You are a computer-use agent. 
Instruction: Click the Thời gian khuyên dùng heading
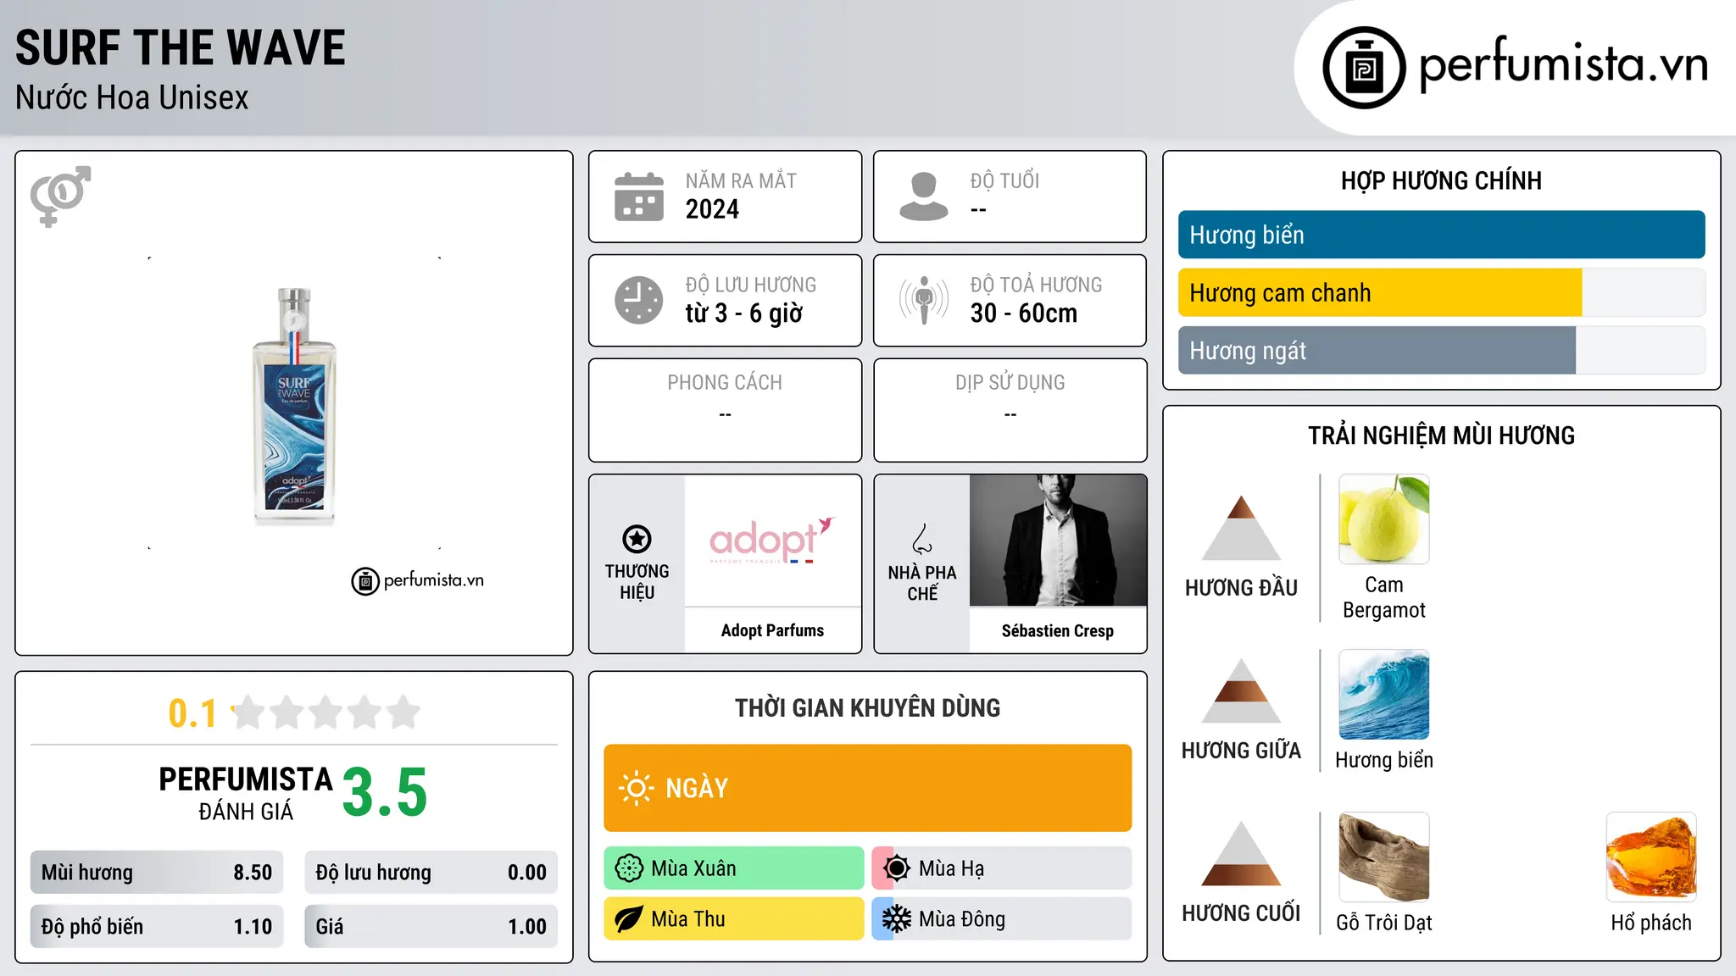pyautogui.click(x=867, y=707)
